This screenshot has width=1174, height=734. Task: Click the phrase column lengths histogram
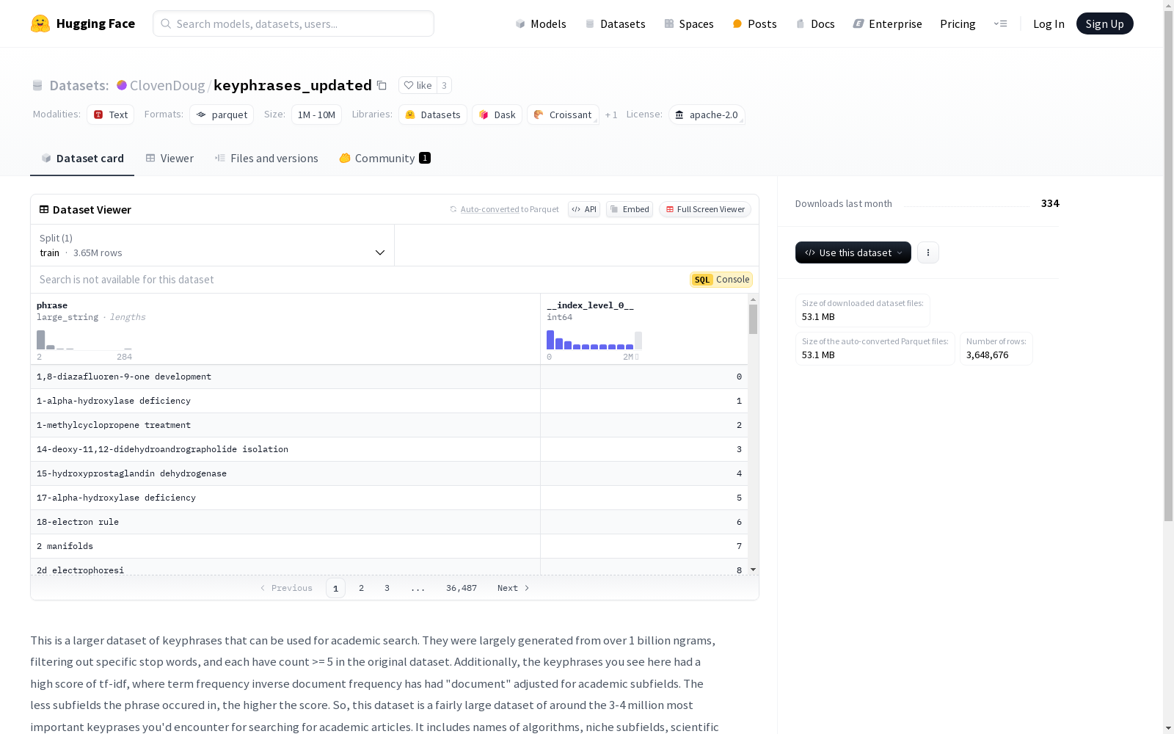click(x=84, y=340)
